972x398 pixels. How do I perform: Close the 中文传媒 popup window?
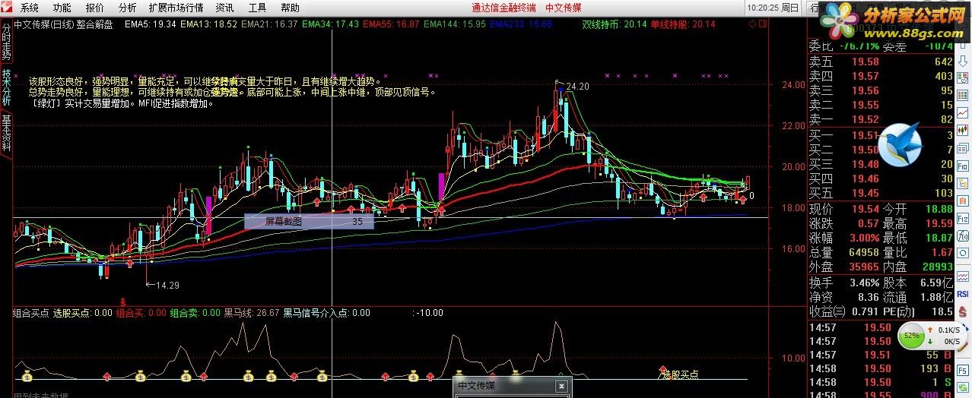tap(561, 386)
